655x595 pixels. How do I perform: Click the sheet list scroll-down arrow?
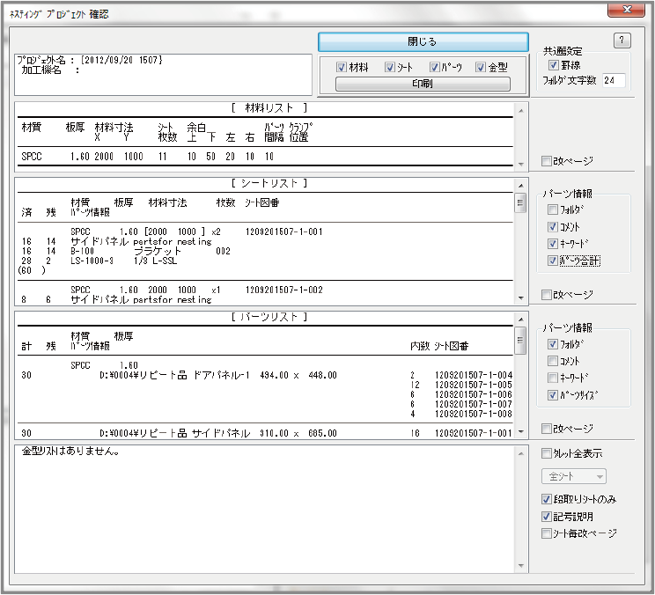[x=521, y=297]
